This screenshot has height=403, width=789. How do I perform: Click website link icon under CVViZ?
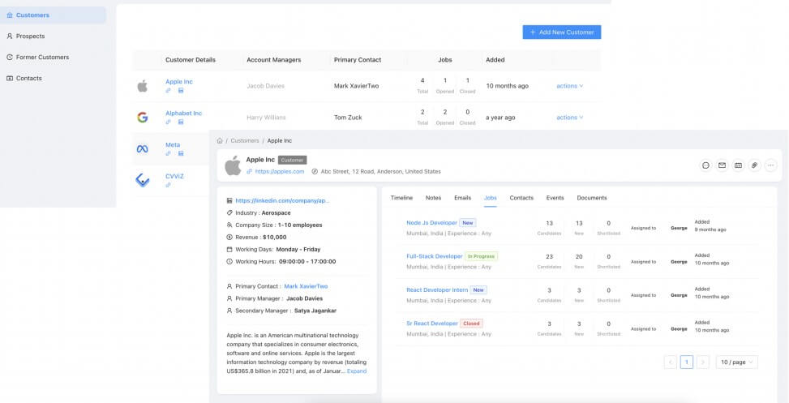tap(168, 185)
